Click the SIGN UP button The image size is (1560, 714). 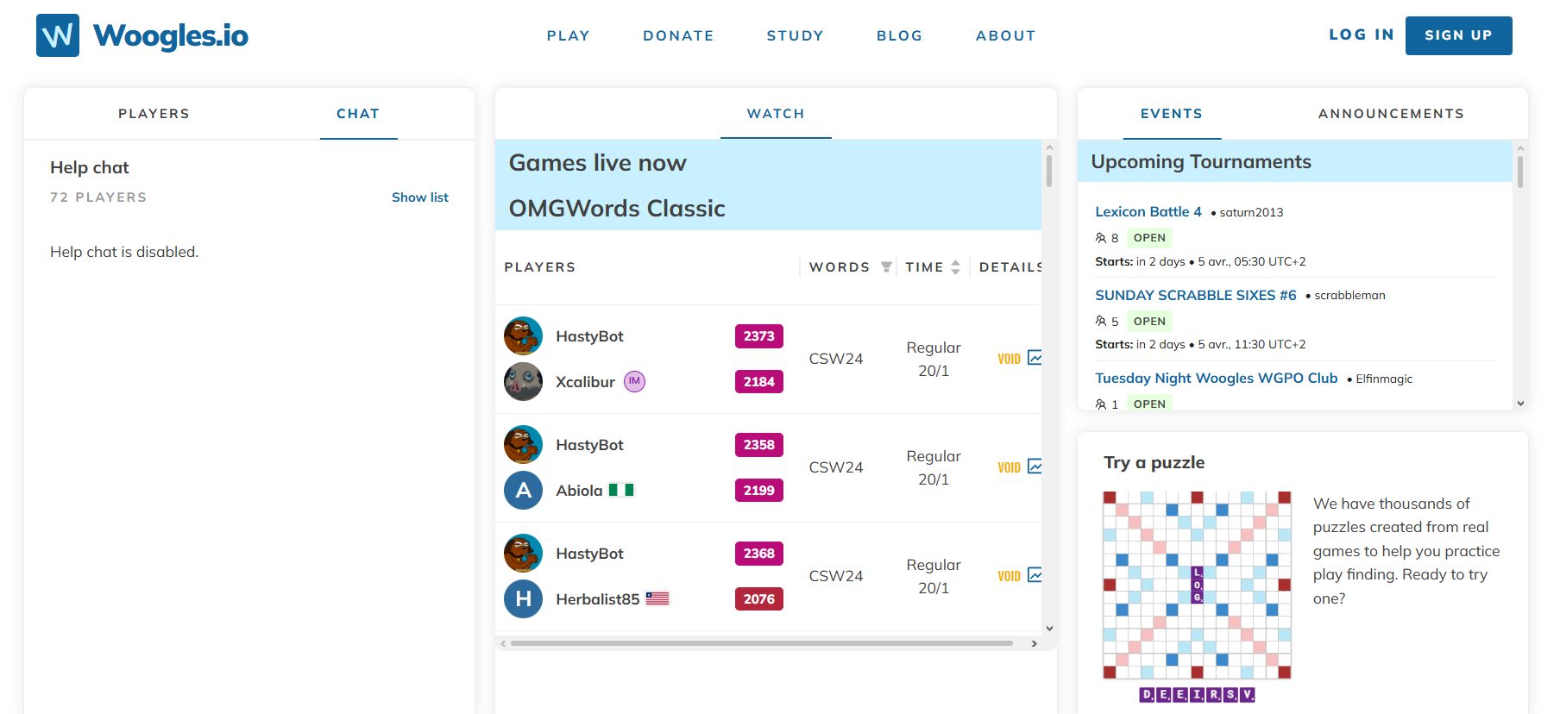pyautogui.click(x=1458, y=35)
